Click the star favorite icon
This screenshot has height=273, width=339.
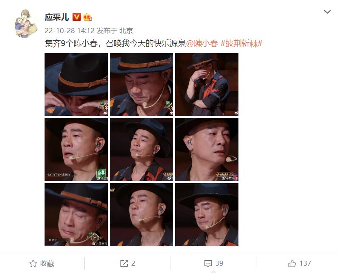33,264
